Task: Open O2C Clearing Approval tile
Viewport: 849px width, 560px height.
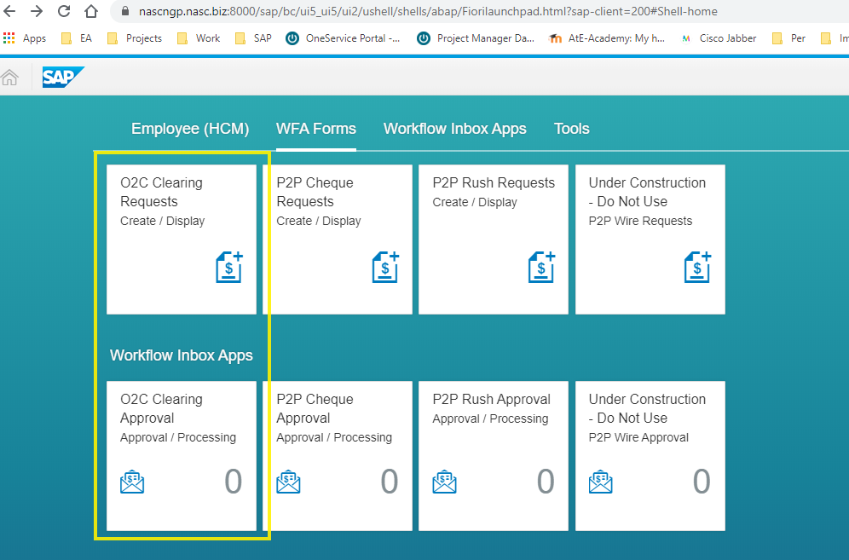Action: (x=182, y=456)
